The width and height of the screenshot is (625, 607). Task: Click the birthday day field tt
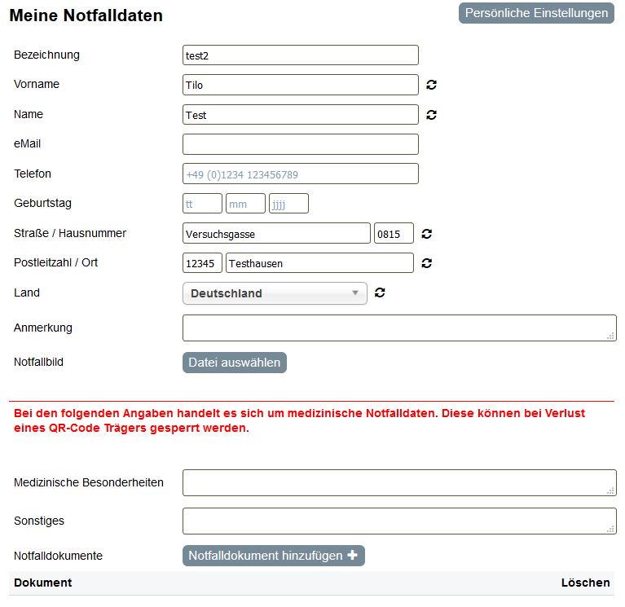(202, 203)
